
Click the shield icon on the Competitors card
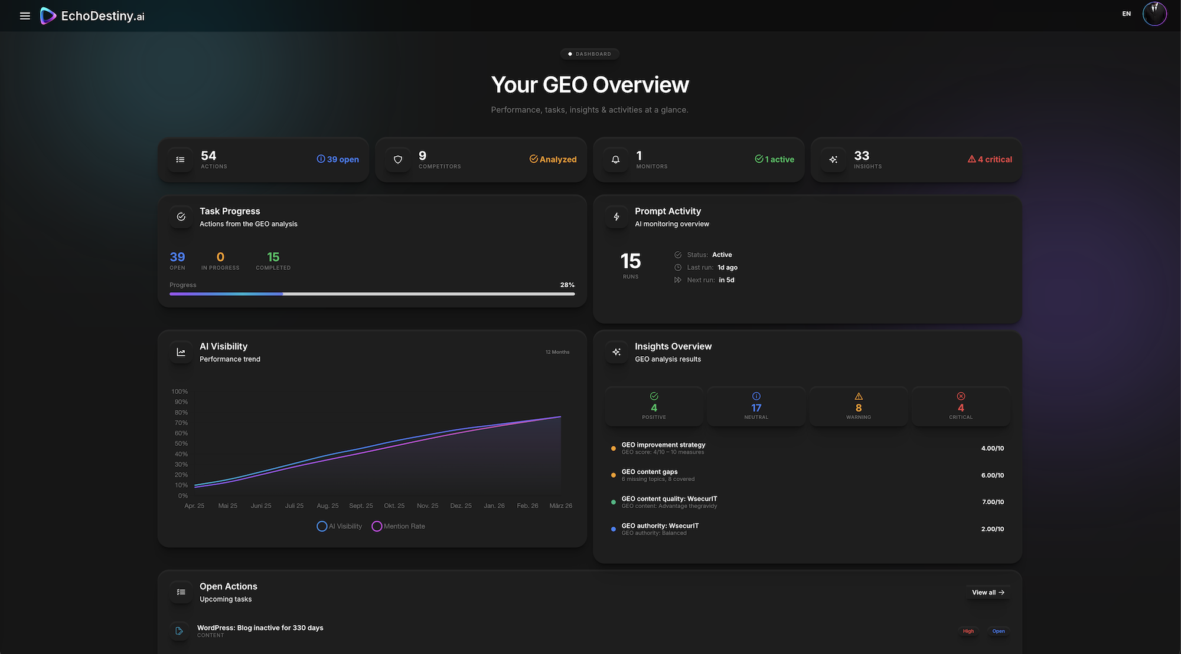click(x=397, y=159)
